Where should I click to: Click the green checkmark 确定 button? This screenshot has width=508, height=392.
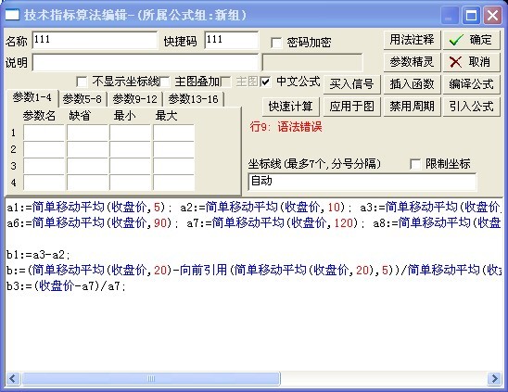click(x=471, y=40)
